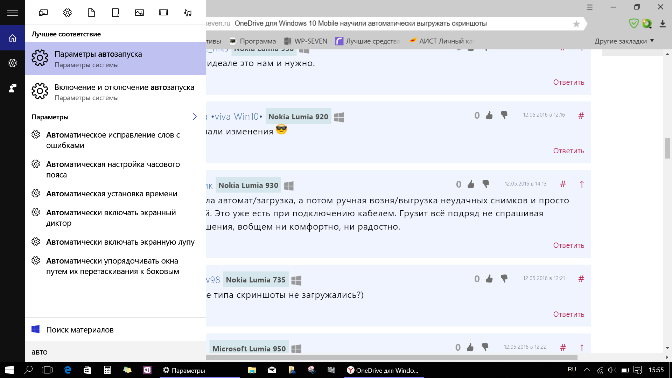Filter search results by settings gear
The height and width of the screenshot is (378, 672).
[68, 13]
